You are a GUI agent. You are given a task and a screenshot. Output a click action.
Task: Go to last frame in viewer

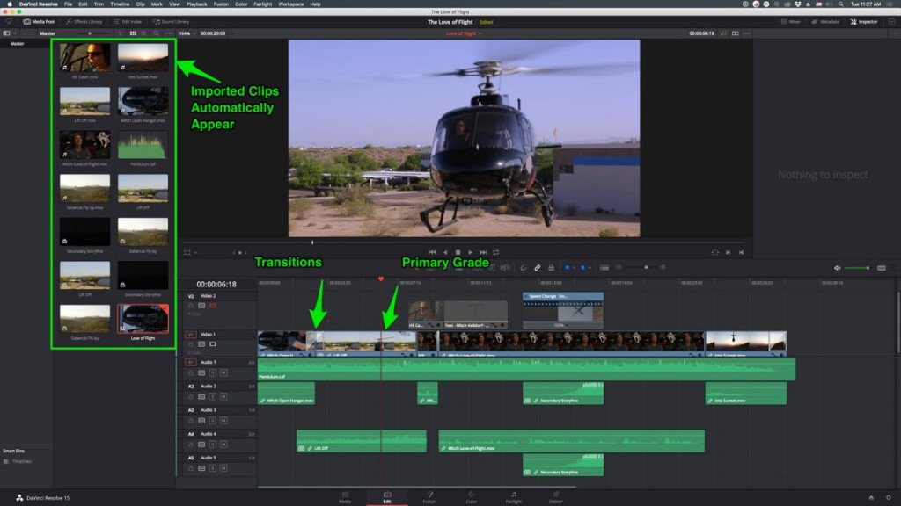(483, 252)
